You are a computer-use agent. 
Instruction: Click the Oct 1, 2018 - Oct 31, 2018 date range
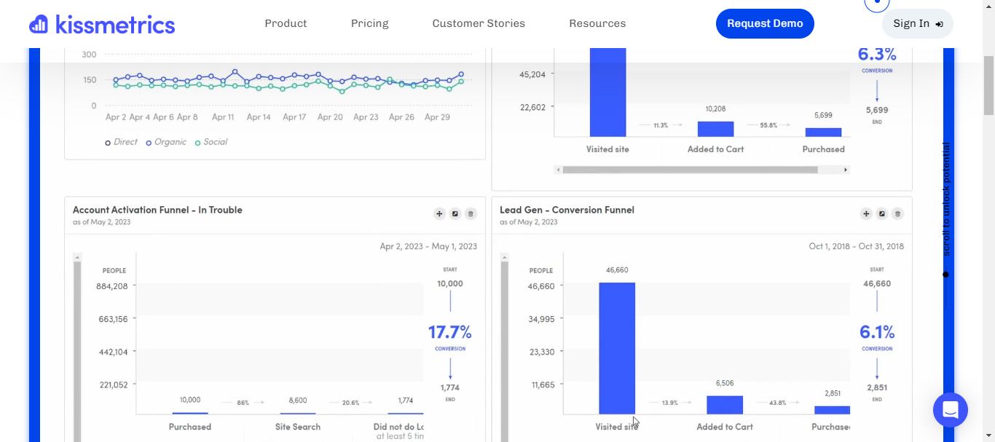[x=856, y=246]
